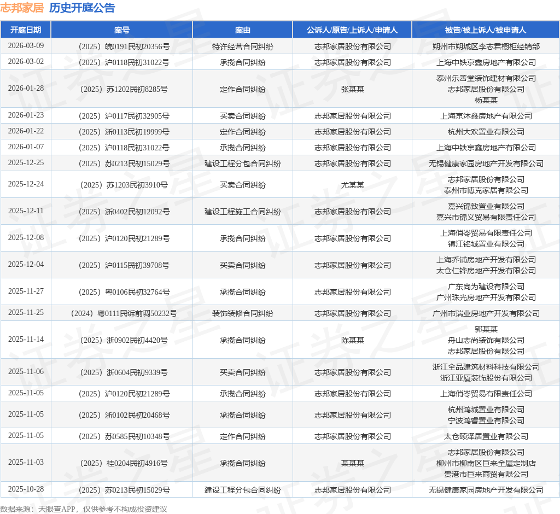Click defendant 杨某某
This screenshot has width=560, height=514.
coord(486,100)
